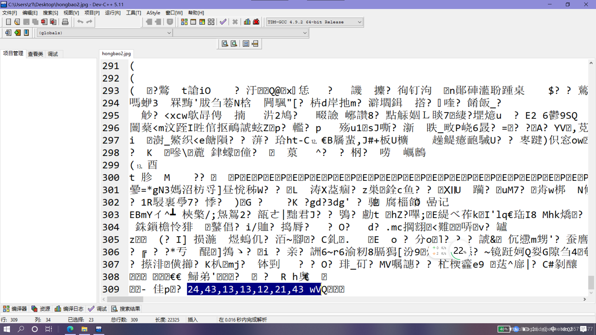Viewport: 596px width, 335px height.
Task: Expand the empty function list dropdown
Action: click(x=305, y=33)
